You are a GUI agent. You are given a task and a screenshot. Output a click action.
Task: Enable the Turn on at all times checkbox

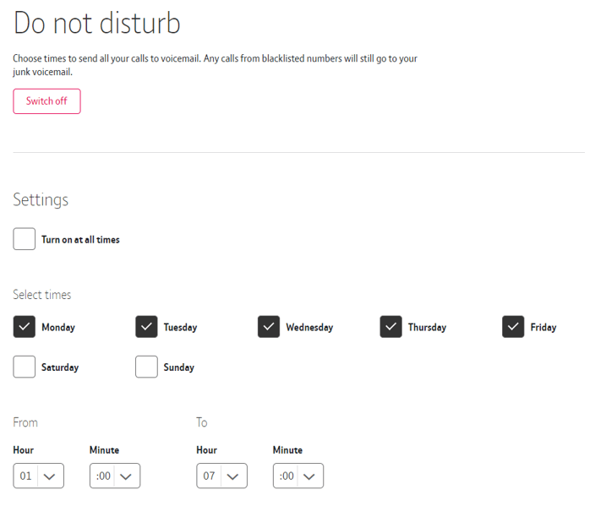pos(25,239)
